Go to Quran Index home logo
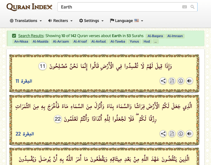Screen dimensions: 211x165 click(x=29, y=7)
